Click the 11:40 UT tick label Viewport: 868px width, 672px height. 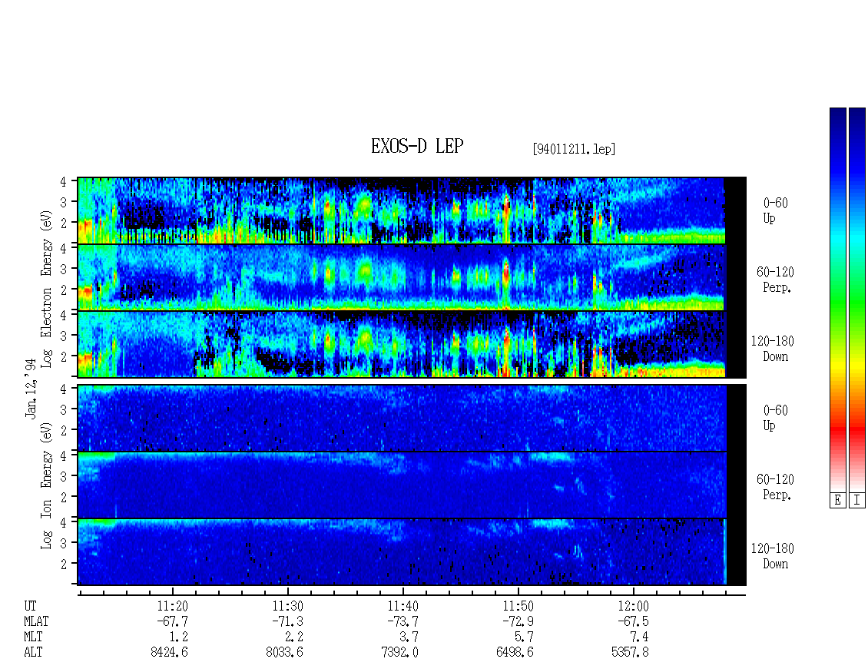[x=403, y=606]
